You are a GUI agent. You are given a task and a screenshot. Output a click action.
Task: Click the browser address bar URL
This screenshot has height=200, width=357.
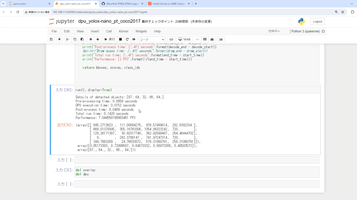coord(100,12)
